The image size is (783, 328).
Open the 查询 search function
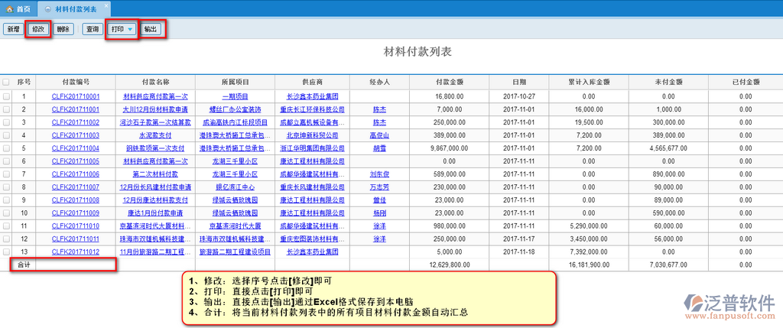[93, 29]
